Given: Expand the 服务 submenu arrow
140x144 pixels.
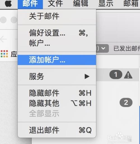Looking at the screenshot, I should 87,76.
